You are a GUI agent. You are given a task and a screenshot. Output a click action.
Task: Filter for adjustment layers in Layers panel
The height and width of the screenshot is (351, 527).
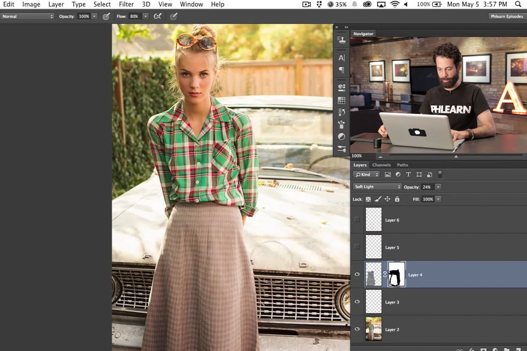(397, 174)
